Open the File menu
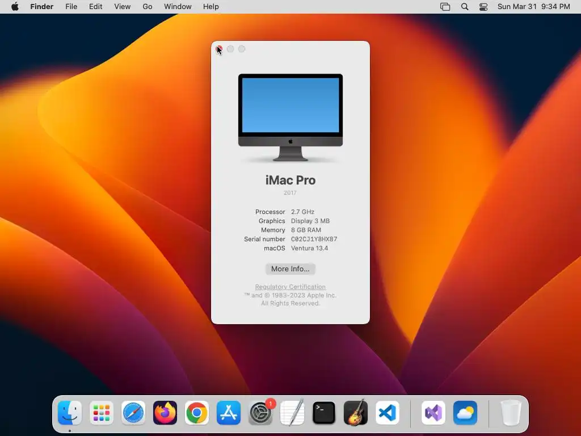 (x=71, y=7)
